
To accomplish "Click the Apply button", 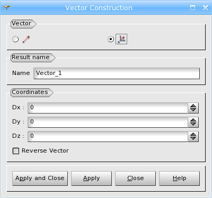I will click(x=91, y=178).
